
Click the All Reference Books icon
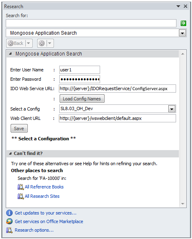click(x=20, y=187)
